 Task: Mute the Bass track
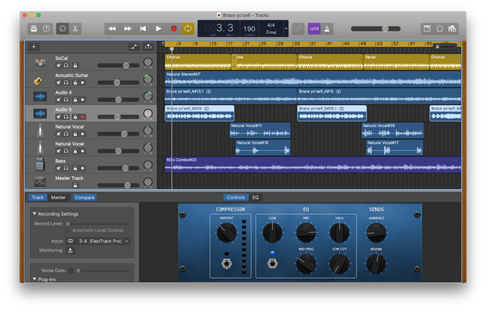pyautogui.click(x=58, y=168)
